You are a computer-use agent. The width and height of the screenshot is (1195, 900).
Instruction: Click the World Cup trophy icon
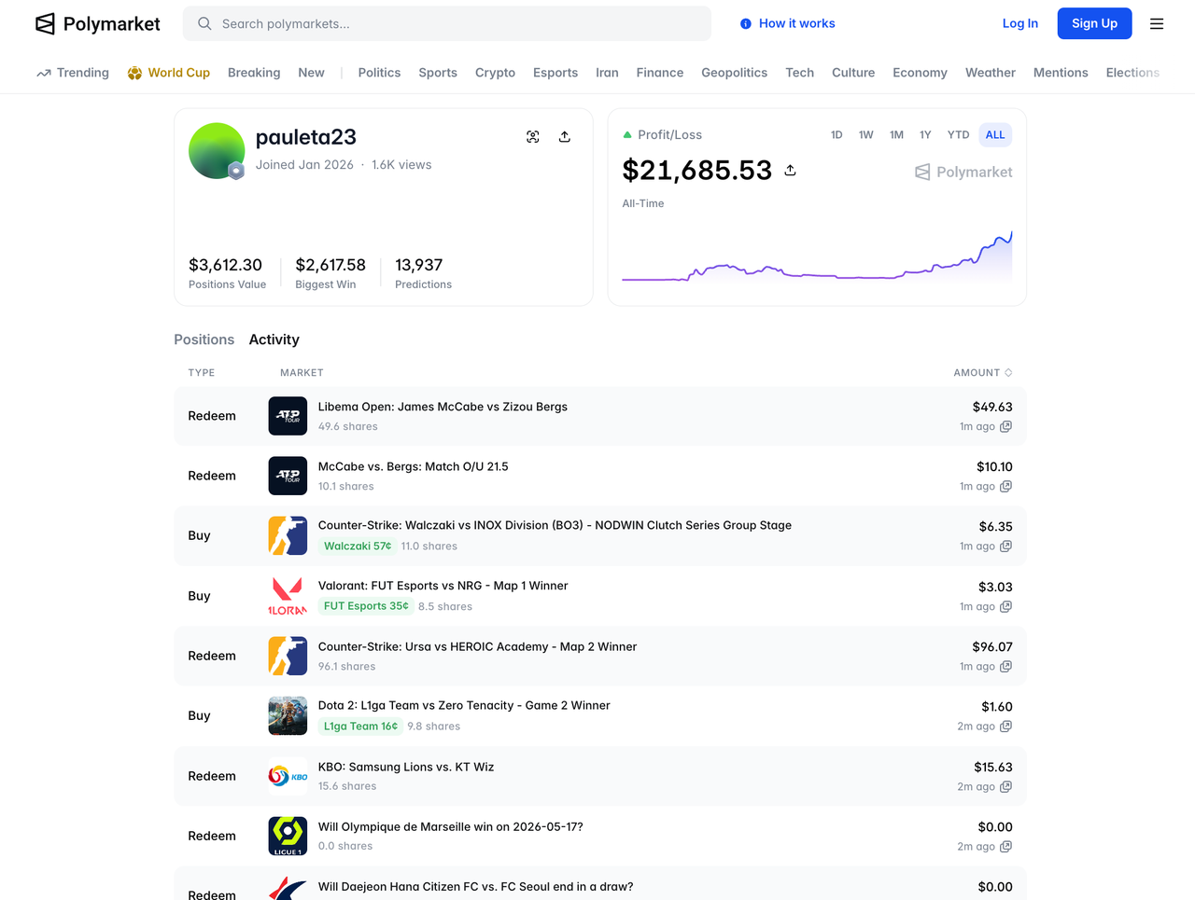click(134, 73)
